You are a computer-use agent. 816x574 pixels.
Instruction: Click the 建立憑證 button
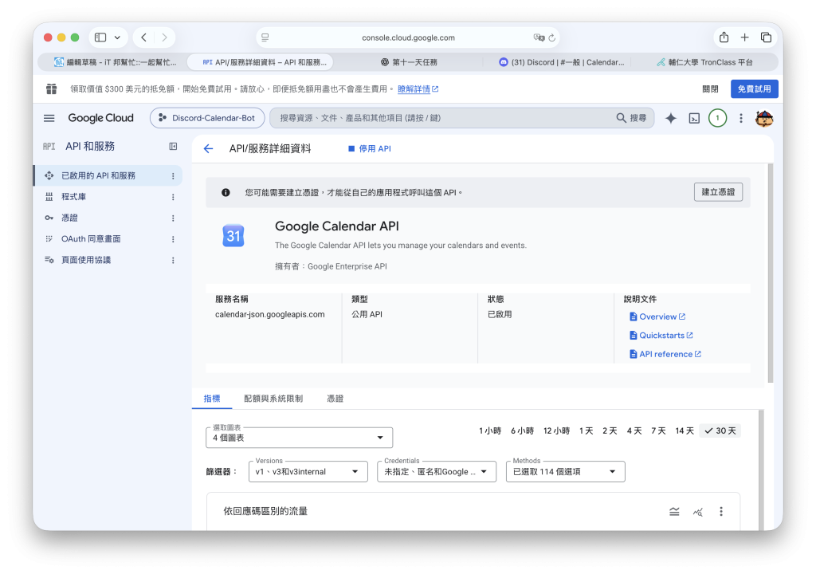718,192
